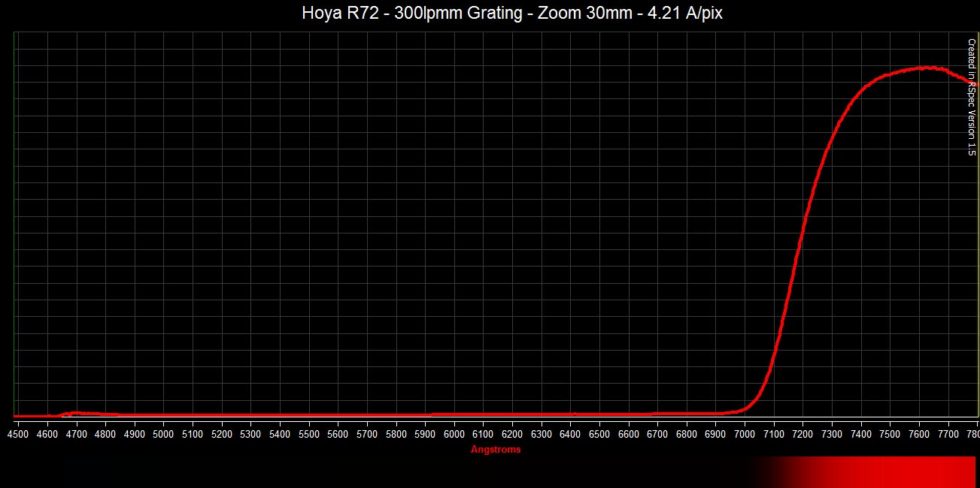This screenshot has height=488, width=980.
Task: Select the 6900 tick label on x-axis
Action: [x=715, y=434]
